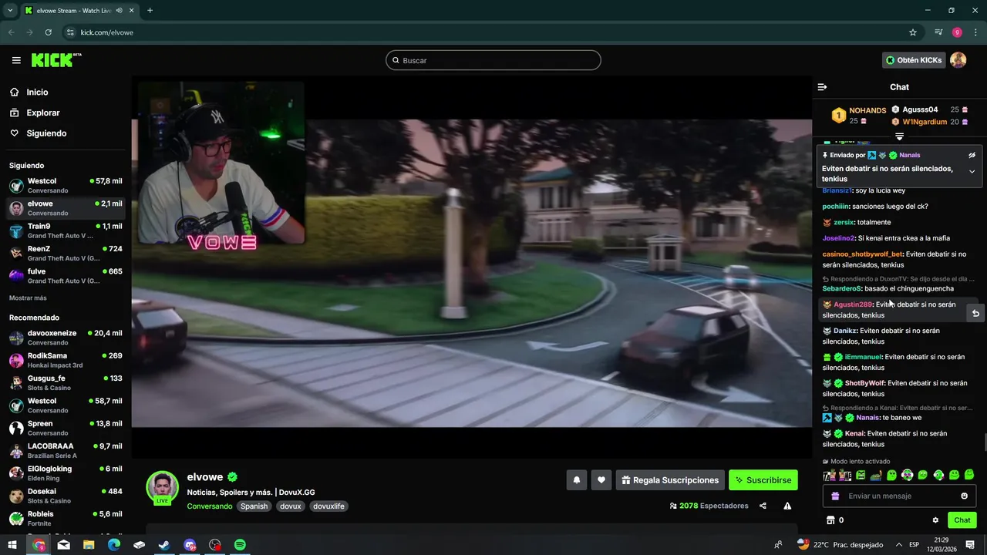987x555 pixels.
Task: Click Agusss04 on gift leaderboard
Action: coord(920,109)
